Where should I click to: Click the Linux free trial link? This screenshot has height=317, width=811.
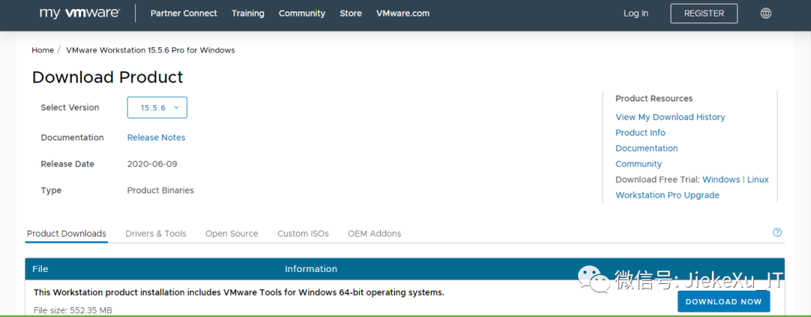758,180
